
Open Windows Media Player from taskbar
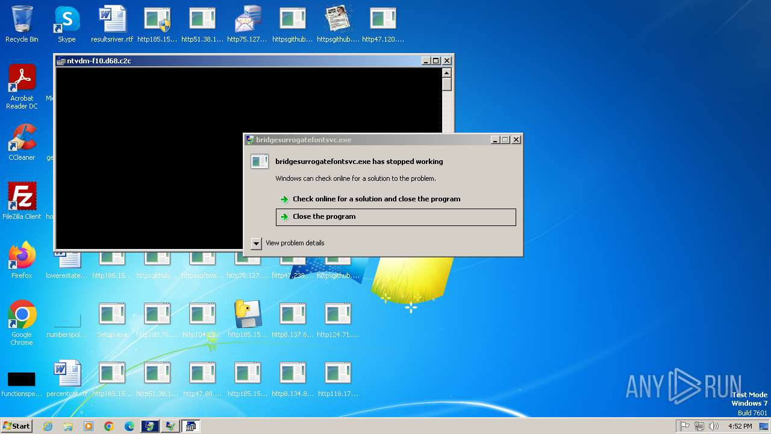click(89, 426)
